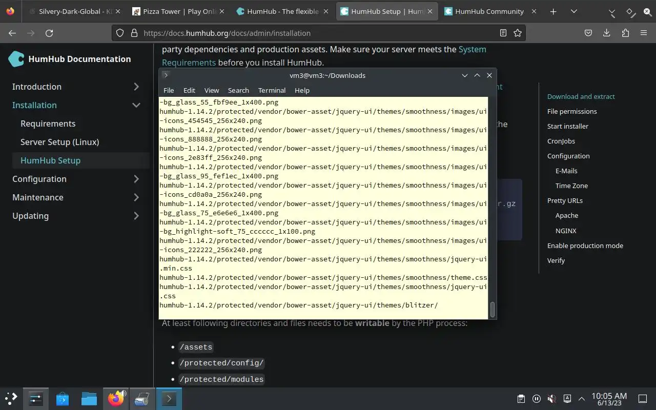Image resolution: width=656 pixels, height=410 pixels.
Task: Open the terminal Help menu
Action: coord(302,90)
